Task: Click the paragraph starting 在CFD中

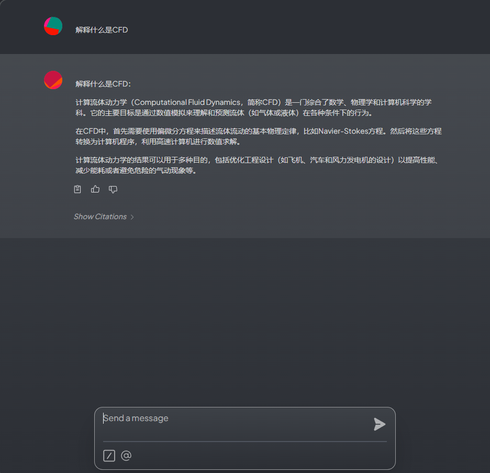Action: point(259,136)
